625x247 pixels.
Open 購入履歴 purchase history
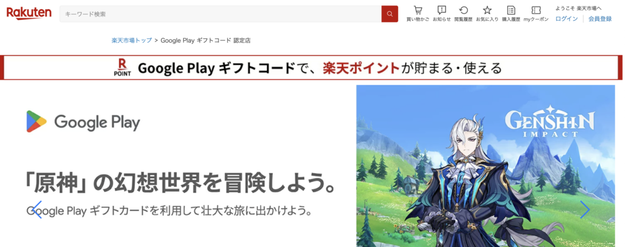tap(511, 13)
